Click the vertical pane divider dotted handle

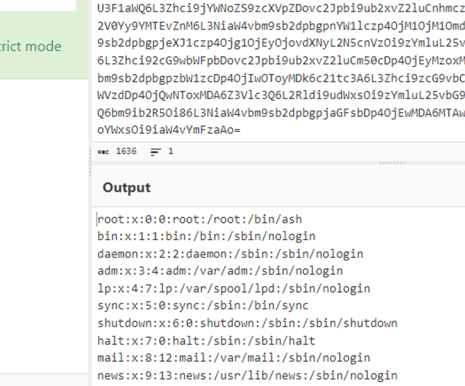click(x=90, y=163)
